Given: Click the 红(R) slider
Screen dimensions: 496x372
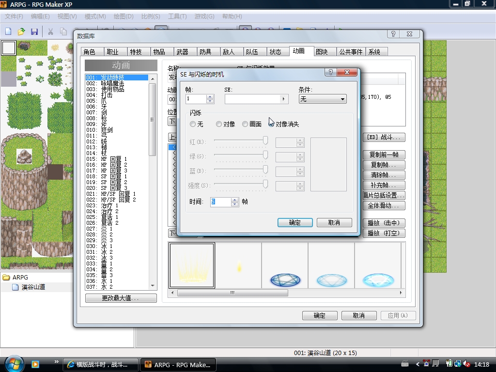Looking at the screenshot, I should (241, 140).
